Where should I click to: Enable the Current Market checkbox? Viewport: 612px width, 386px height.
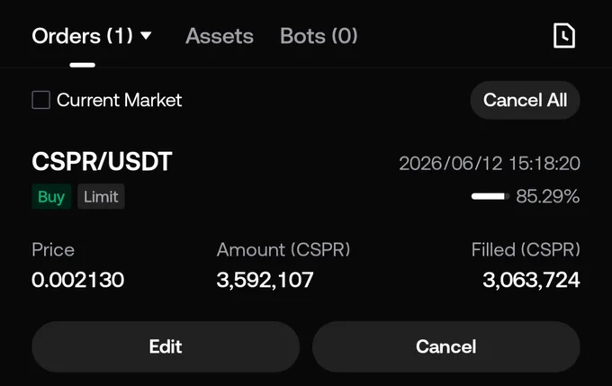[x=41, y=100]
